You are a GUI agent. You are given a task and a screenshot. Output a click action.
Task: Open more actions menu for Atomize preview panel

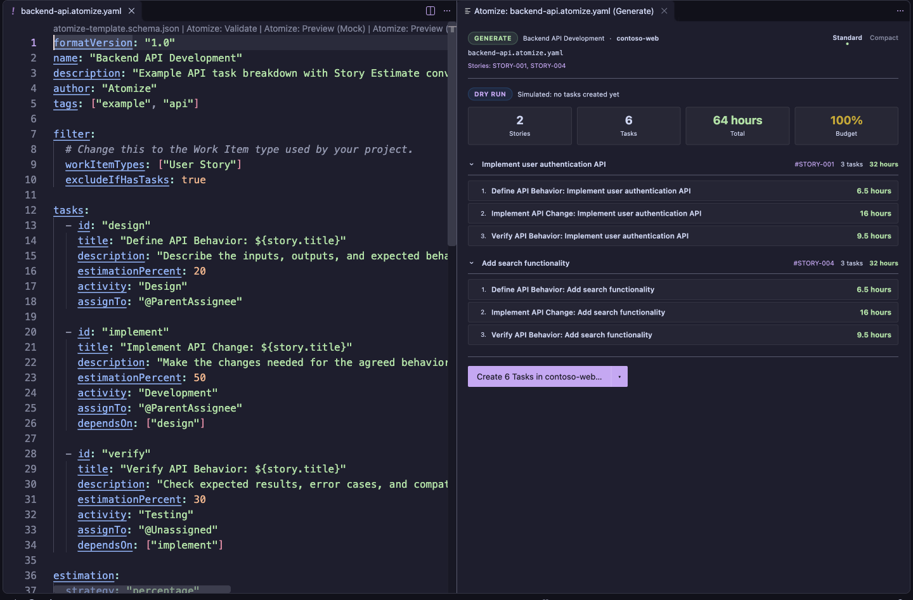click(900, 11)
